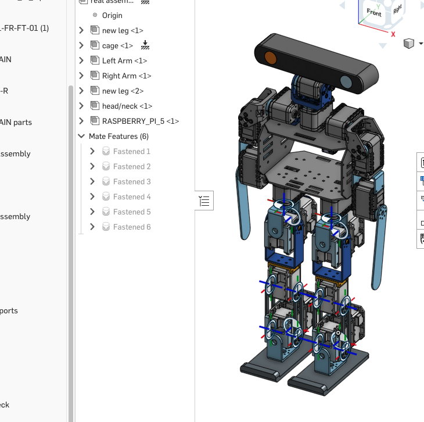
Task: Click the assembly icon beside head/neck <1>
Action: point(95,106)
